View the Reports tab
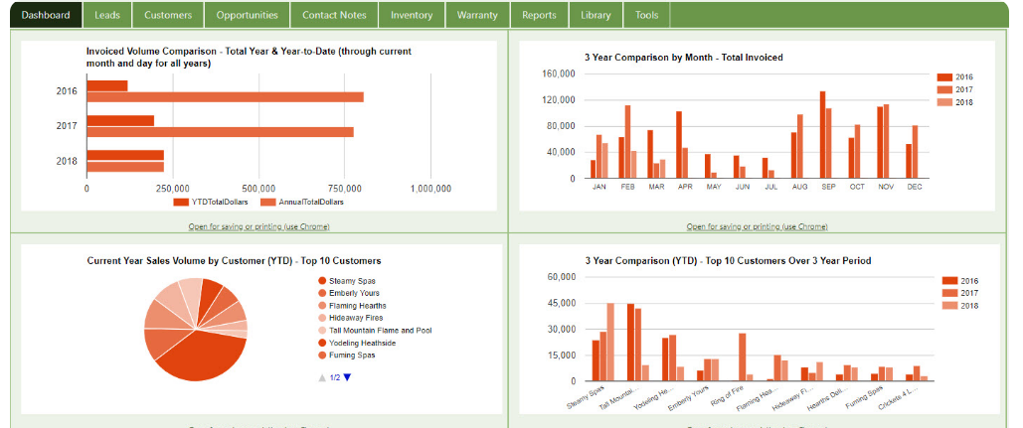This screenshot has height=428, width=1023. (540, 15)
